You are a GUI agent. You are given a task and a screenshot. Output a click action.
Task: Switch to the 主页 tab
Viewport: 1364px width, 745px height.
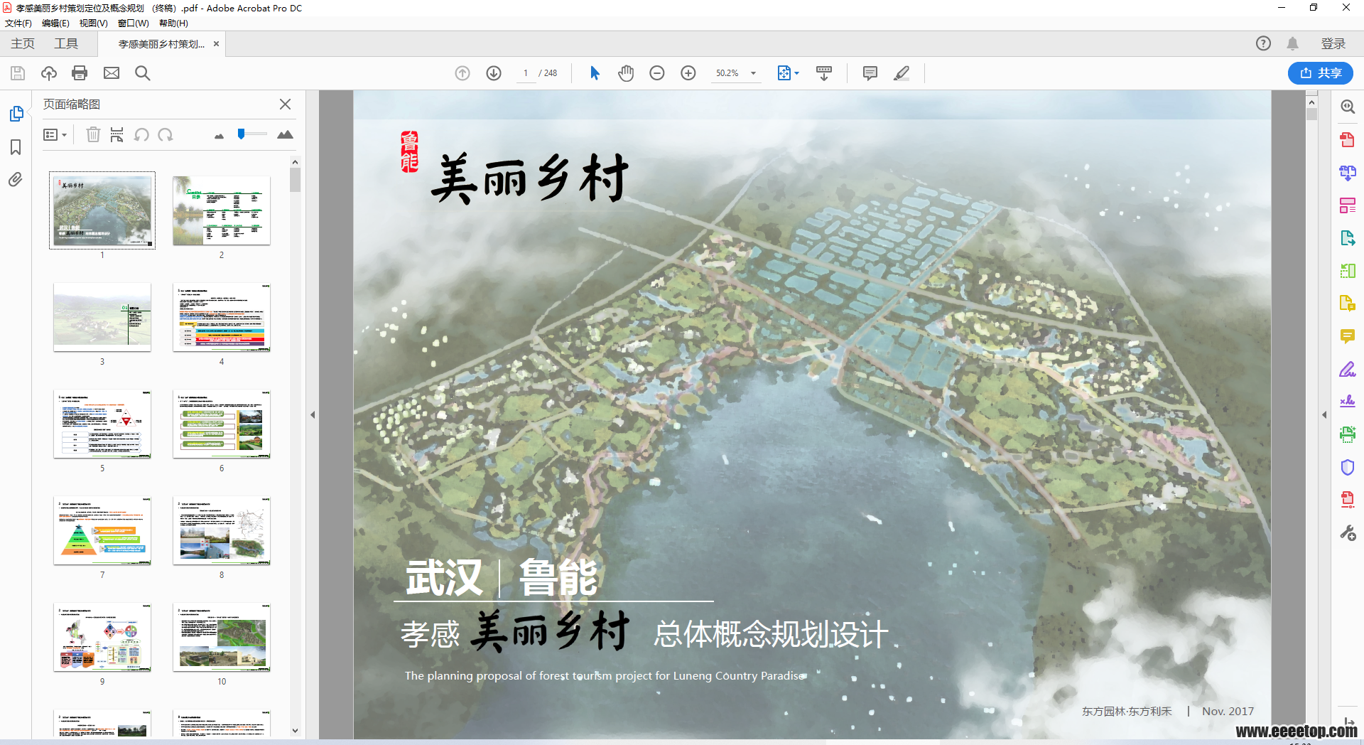(x=23, y=44)
